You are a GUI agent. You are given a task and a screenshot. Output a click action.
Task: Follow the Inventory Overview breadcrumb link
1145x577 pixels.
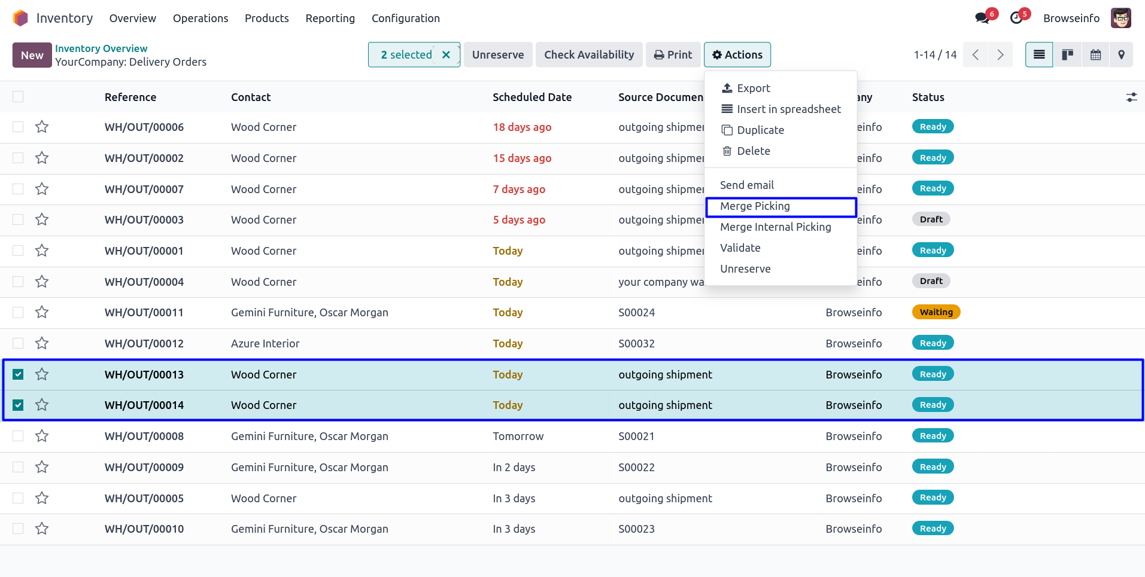click(101, 48)
